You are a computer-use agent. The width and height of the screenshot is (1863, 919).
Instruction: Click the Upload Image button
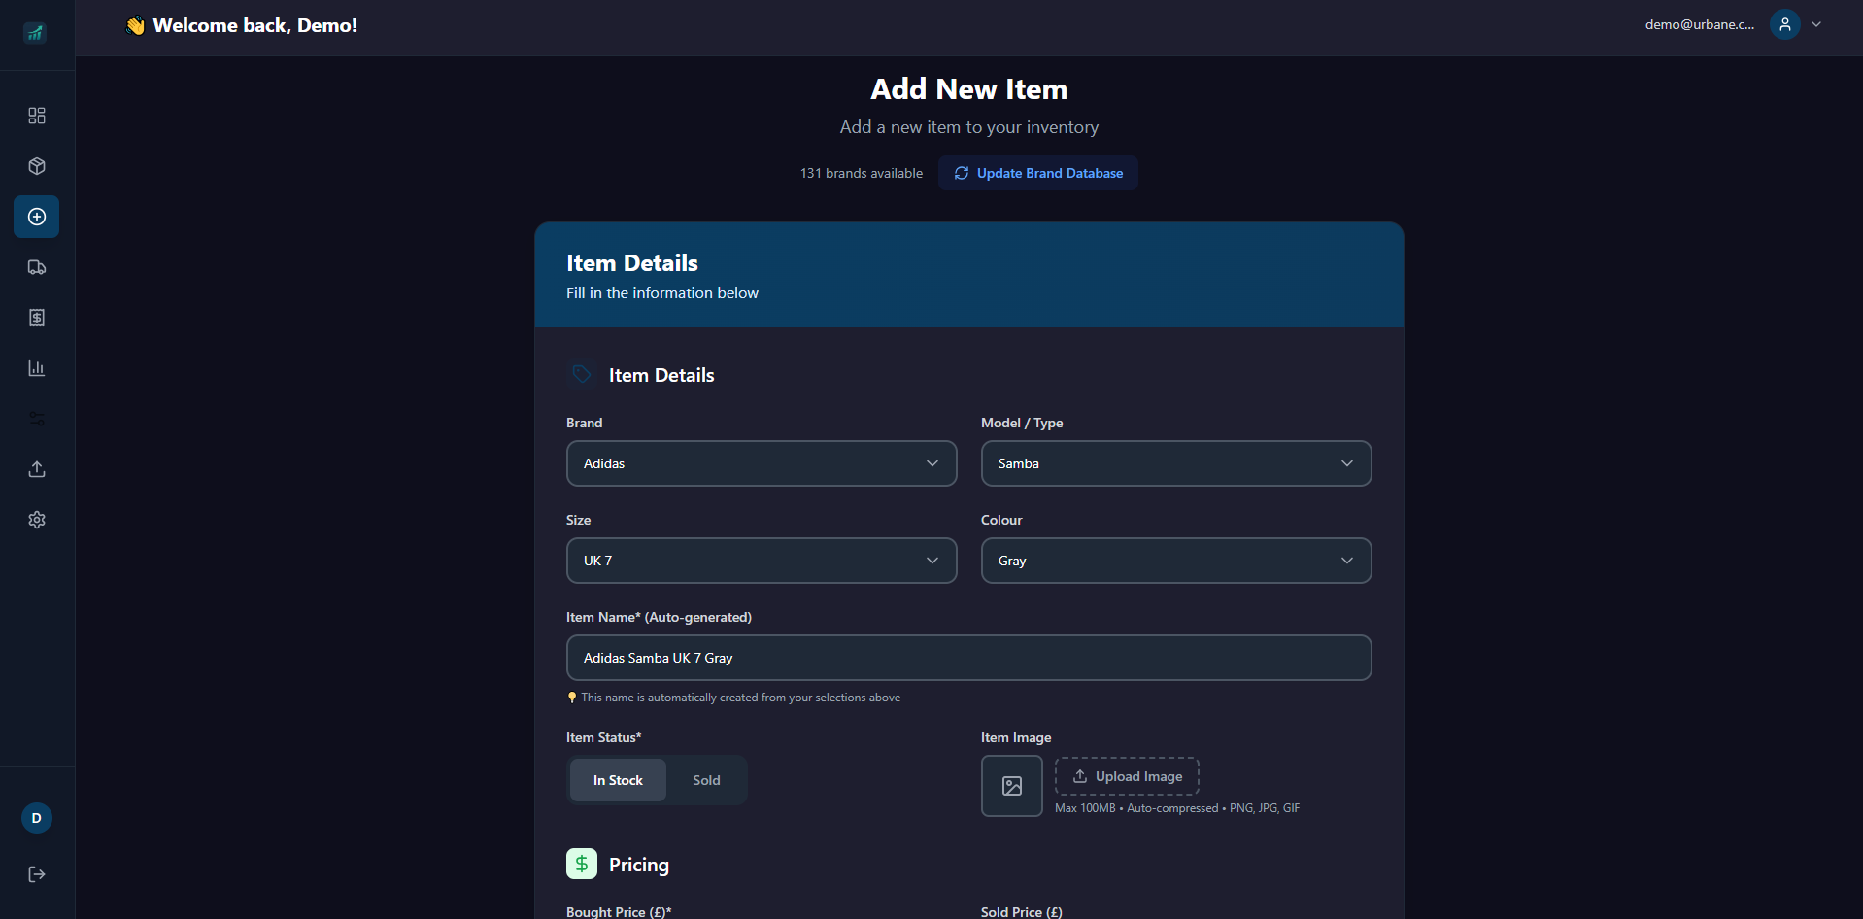1127,776
